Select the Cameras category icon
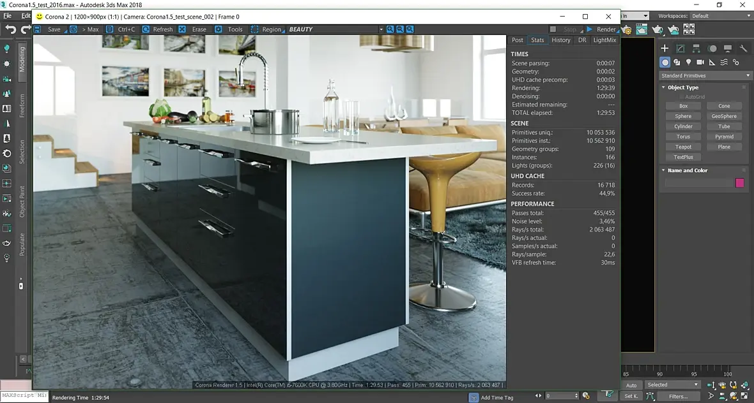754x403 pixels. 700,62
